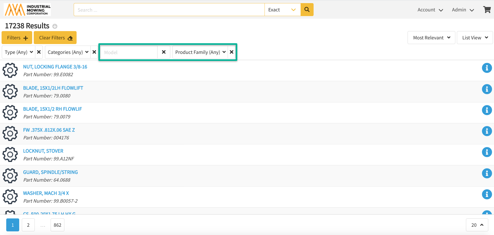Screen dimensions: 494x235
Task: Remove the Product Family filter
Action: (x=232, y=52)
